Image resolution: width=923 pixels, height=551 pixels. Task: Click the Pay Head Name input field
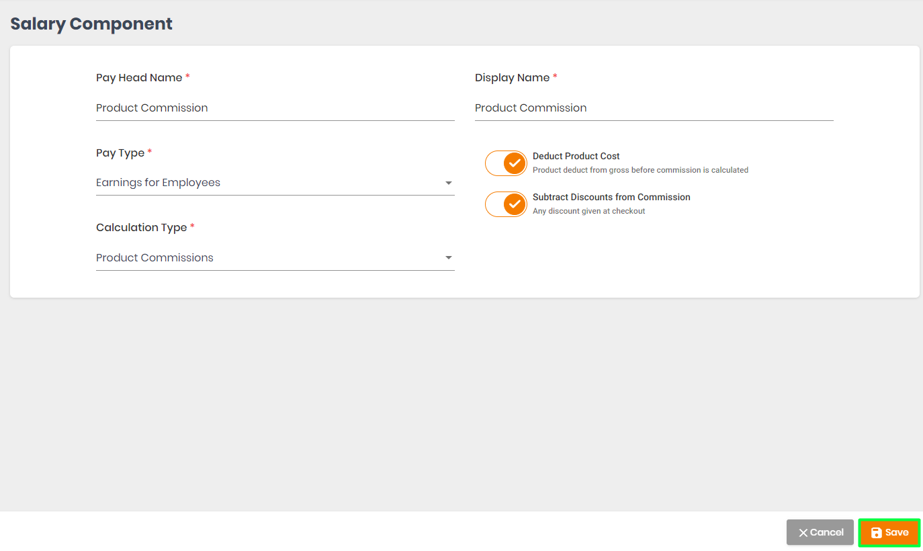coord(275,108)
